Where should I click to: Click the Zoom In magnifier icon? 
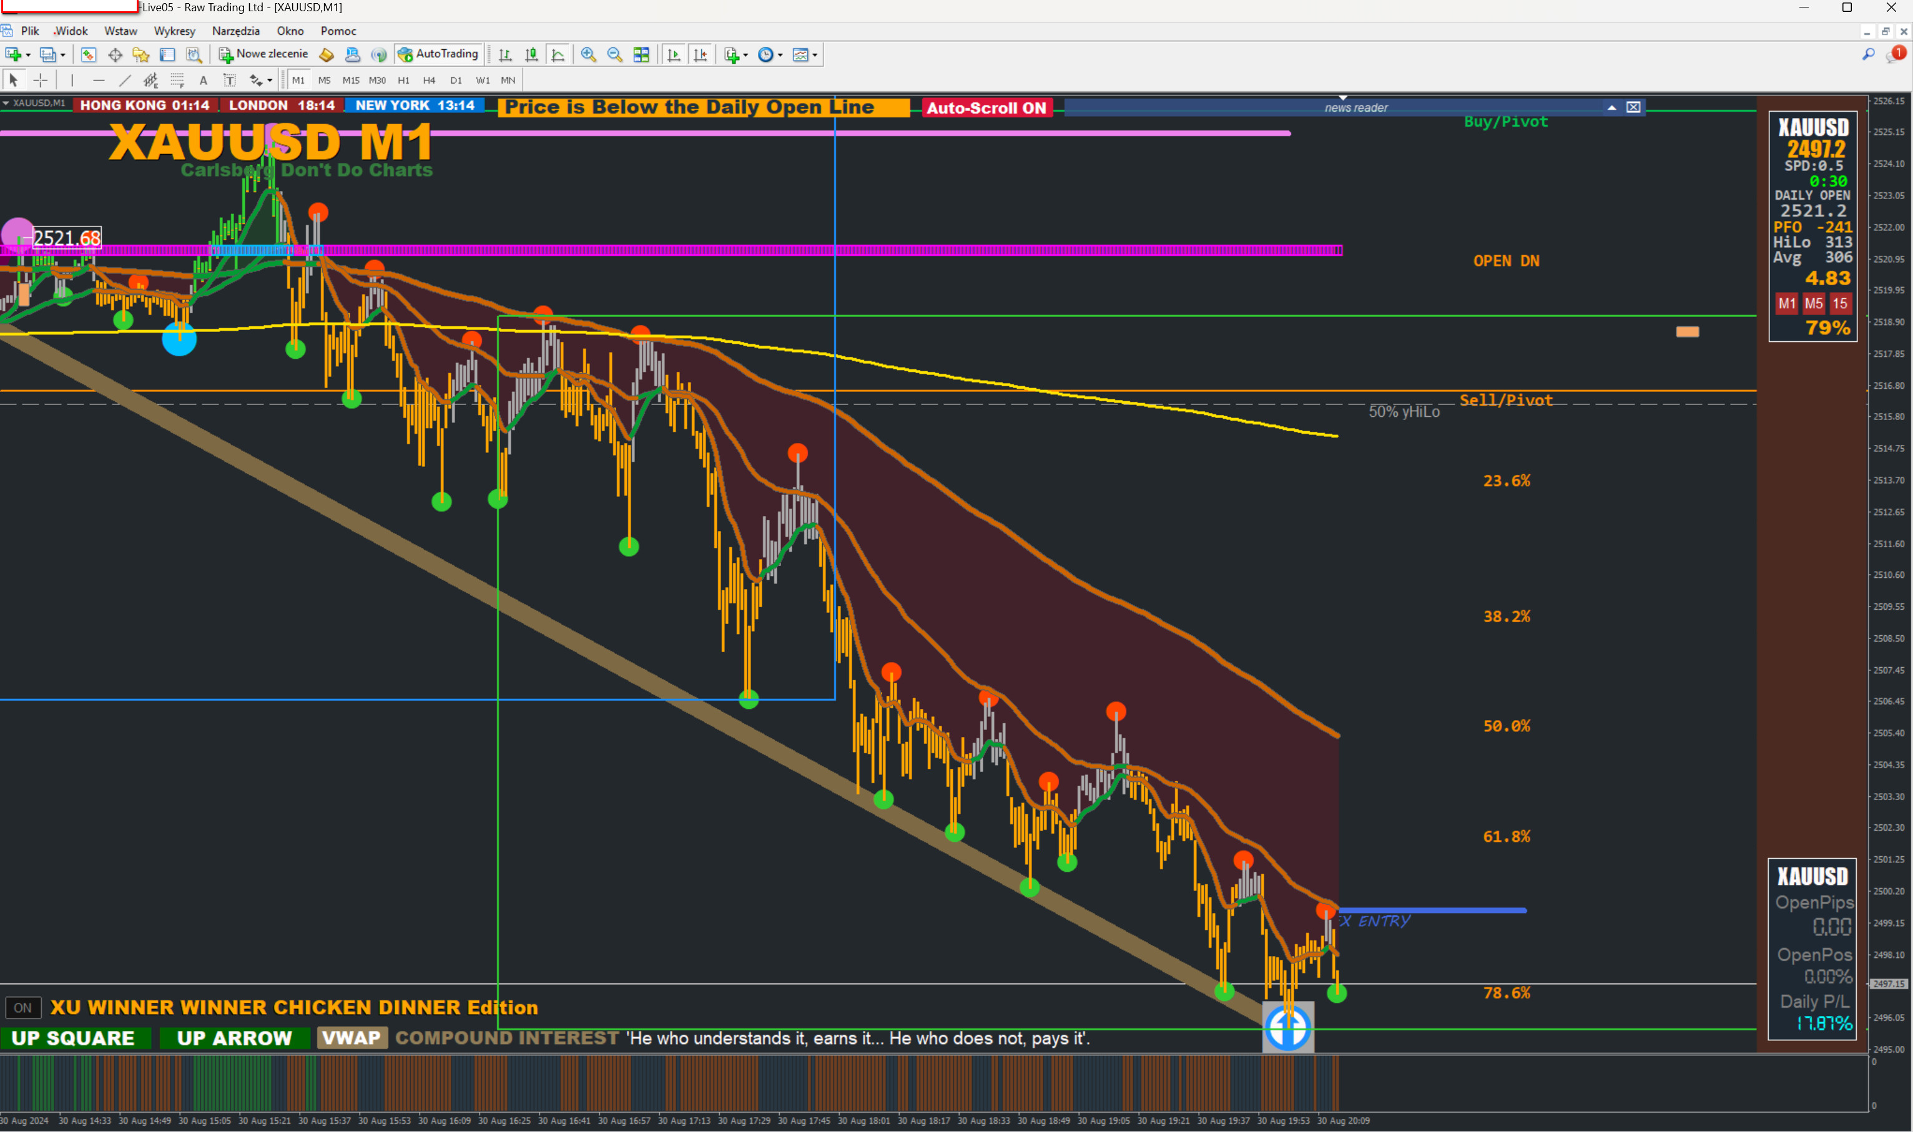click(x=588, y=54)
